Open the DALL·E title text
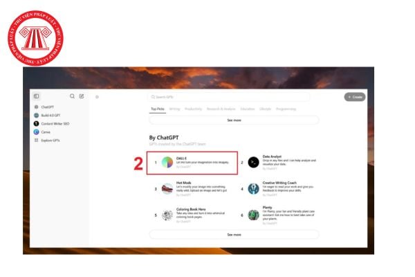The height and width of the screenshot is (277, 415). (181, 159)
